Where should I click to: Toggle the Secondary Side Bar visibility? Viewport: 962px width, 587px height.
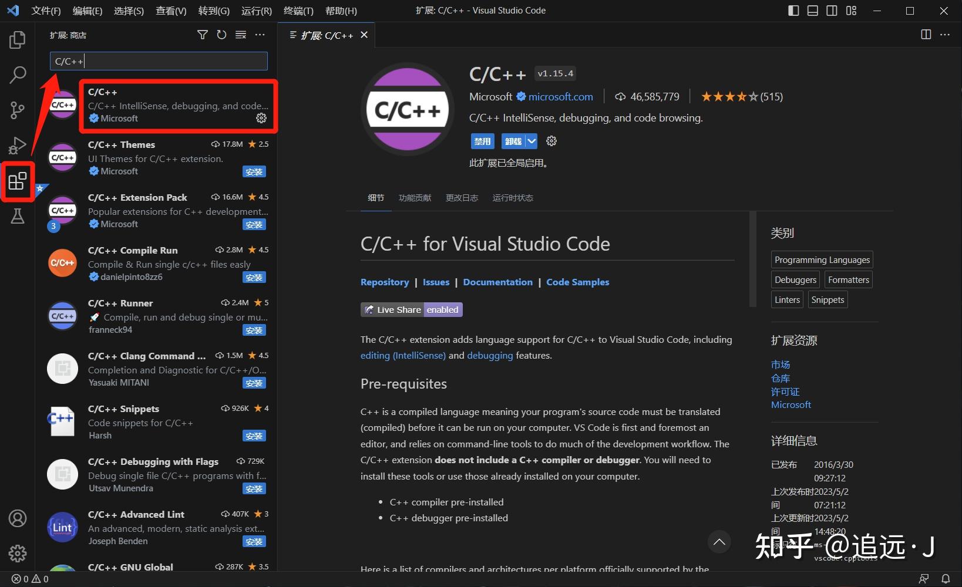pyautogui.click(x=832, y=11)
